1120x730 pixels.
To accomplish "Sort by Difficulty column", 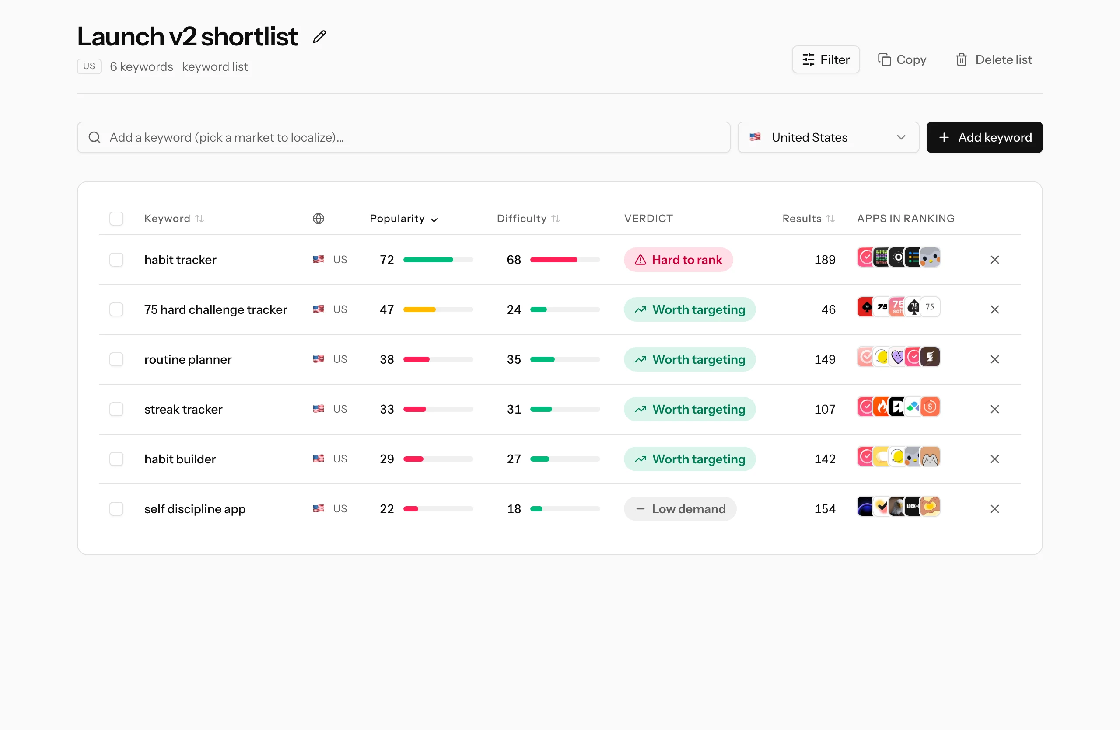I will point(528,219).
